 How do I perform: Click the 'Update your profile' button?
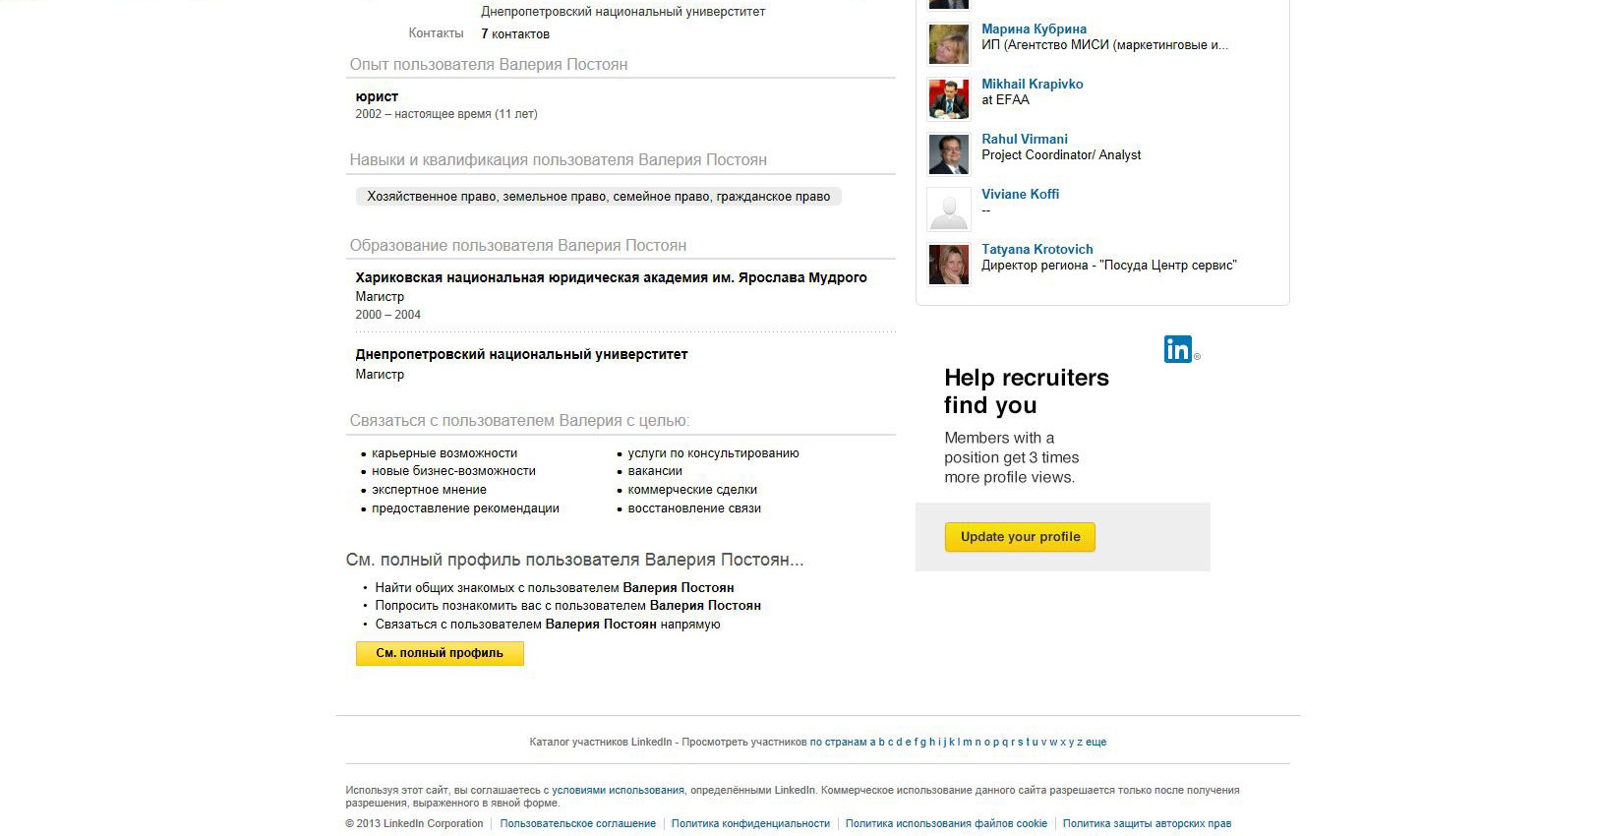coord(1020,537)
